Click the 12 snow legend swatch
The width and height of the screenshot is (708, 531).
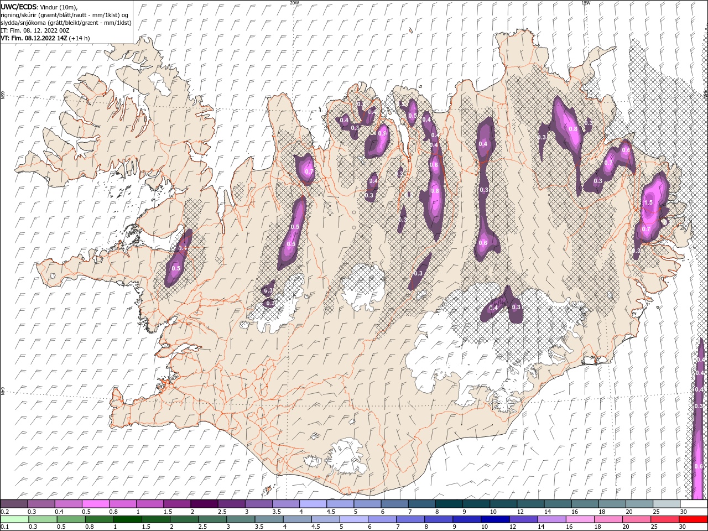[530, 504]
